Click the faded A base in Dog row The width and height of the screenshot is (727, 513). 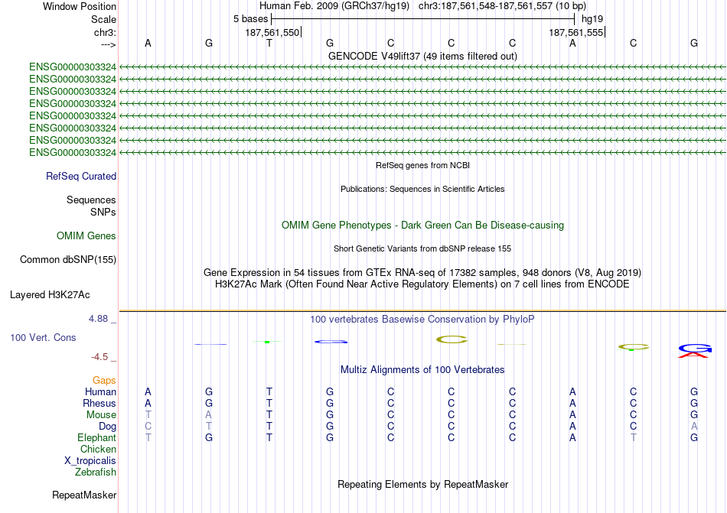point(694,427)
